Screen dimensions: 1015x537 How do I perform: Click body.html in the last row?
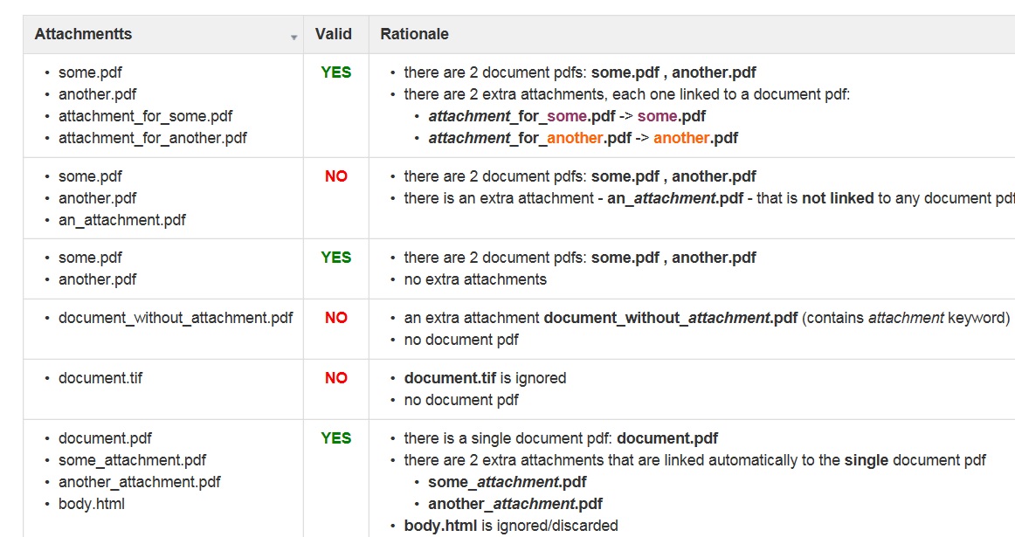(92, 504)
